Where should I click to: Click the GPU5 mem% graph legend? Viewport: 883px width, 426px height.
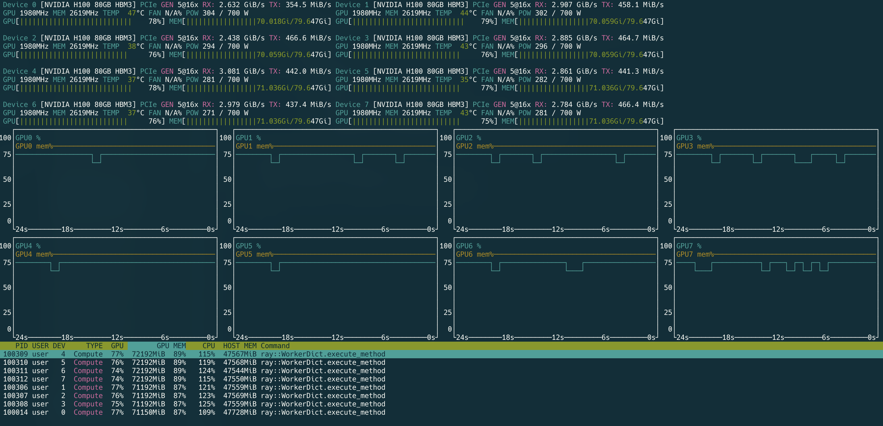(254, 254)
